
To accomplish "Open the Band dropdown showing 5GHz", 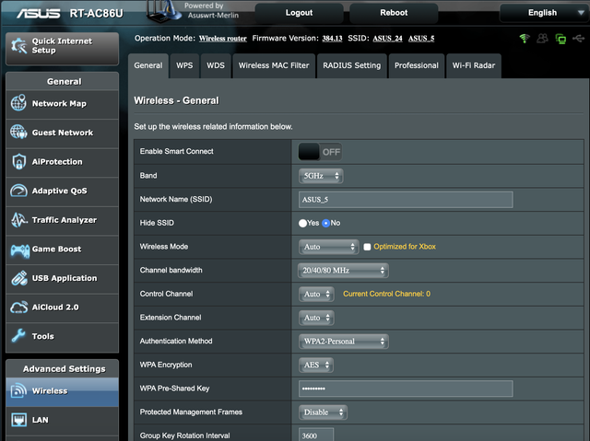I will point(321,176).
